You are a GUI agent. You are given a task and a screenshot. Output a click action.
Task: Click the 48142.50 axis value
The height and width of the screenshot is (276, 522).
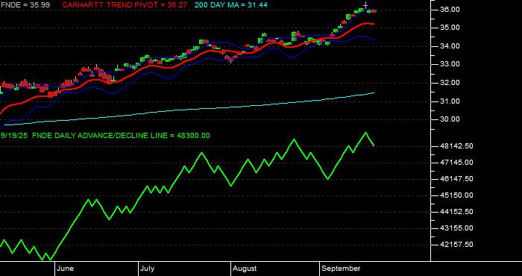pos(456,146)
